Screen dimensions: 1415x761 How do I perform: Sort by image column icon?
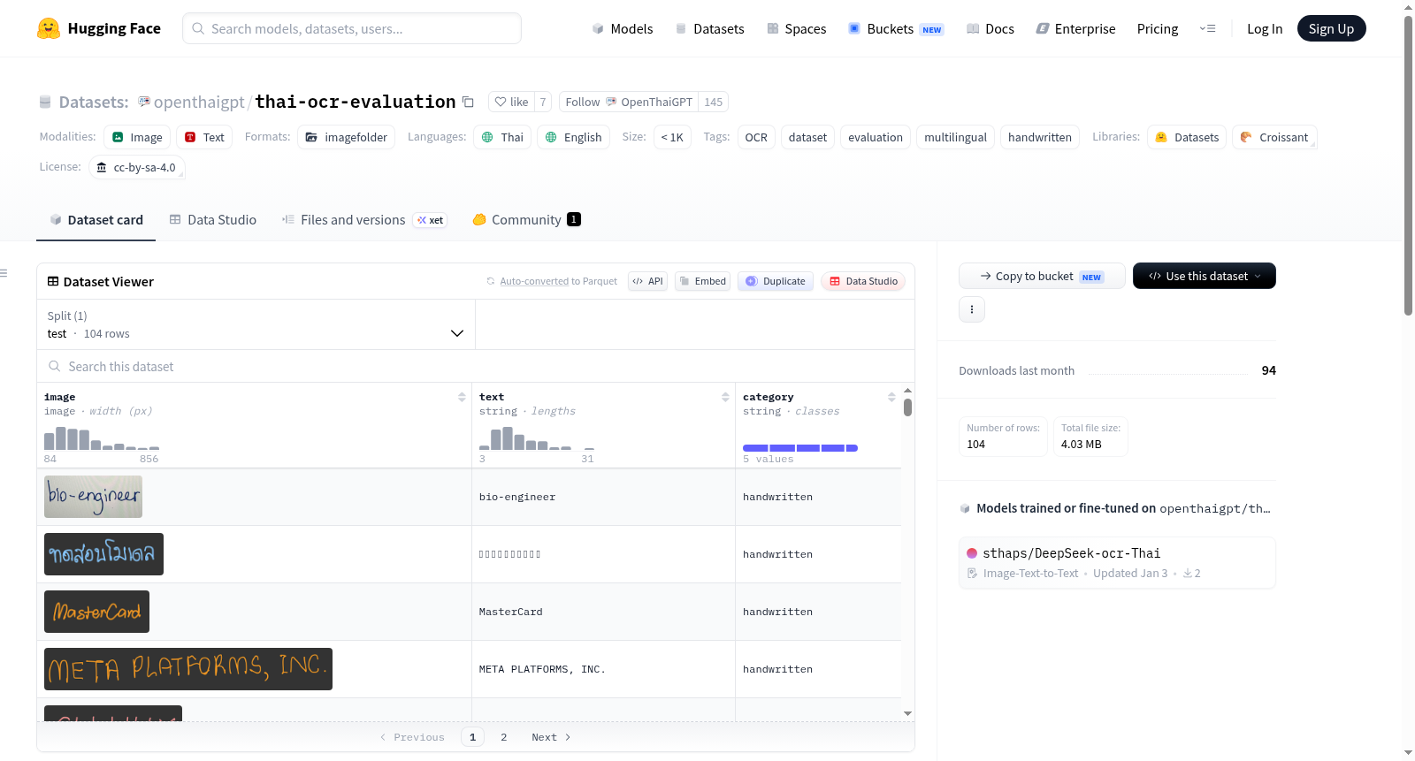click(x=462, y=397)
